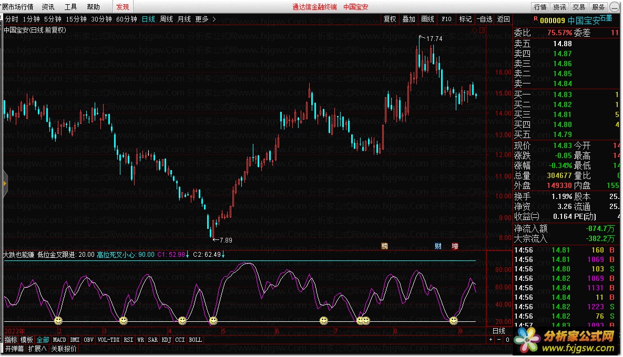Click the 榜 ranking marker on the chart

[385, 246]
